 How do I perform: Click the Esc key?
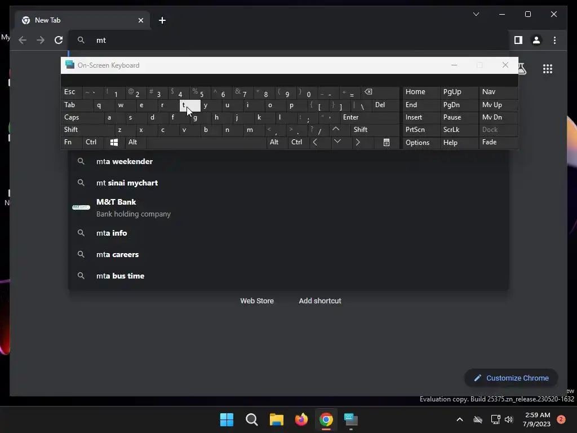point(72,92)
